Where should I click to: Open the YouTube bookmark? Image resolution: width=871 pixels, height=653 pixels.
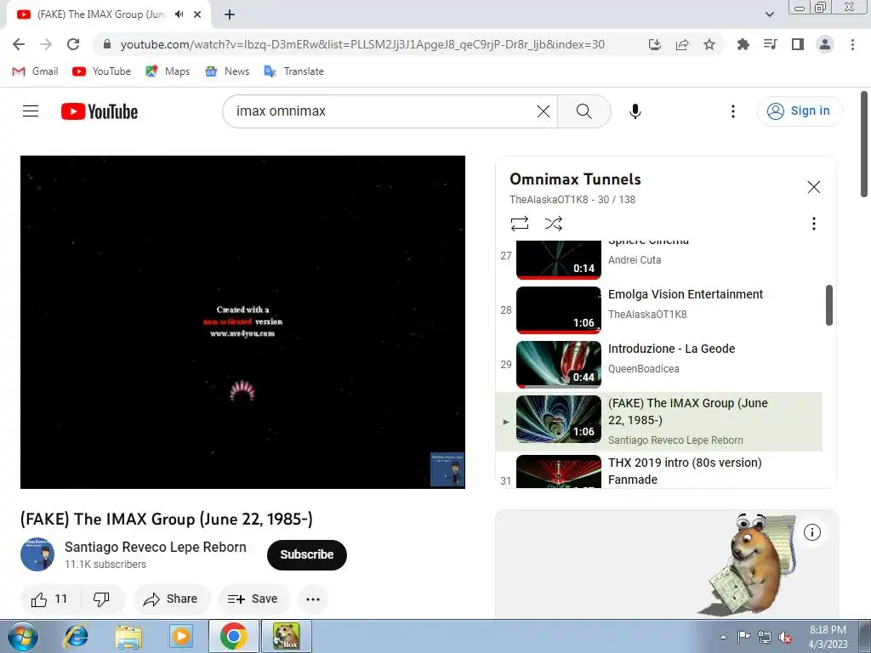tap(102, 71)
